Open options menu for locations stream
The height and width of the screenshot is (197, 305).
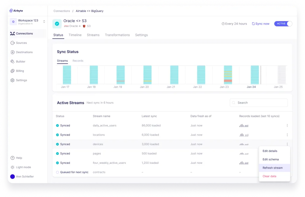pyautogui.click(x=287, y=135)
